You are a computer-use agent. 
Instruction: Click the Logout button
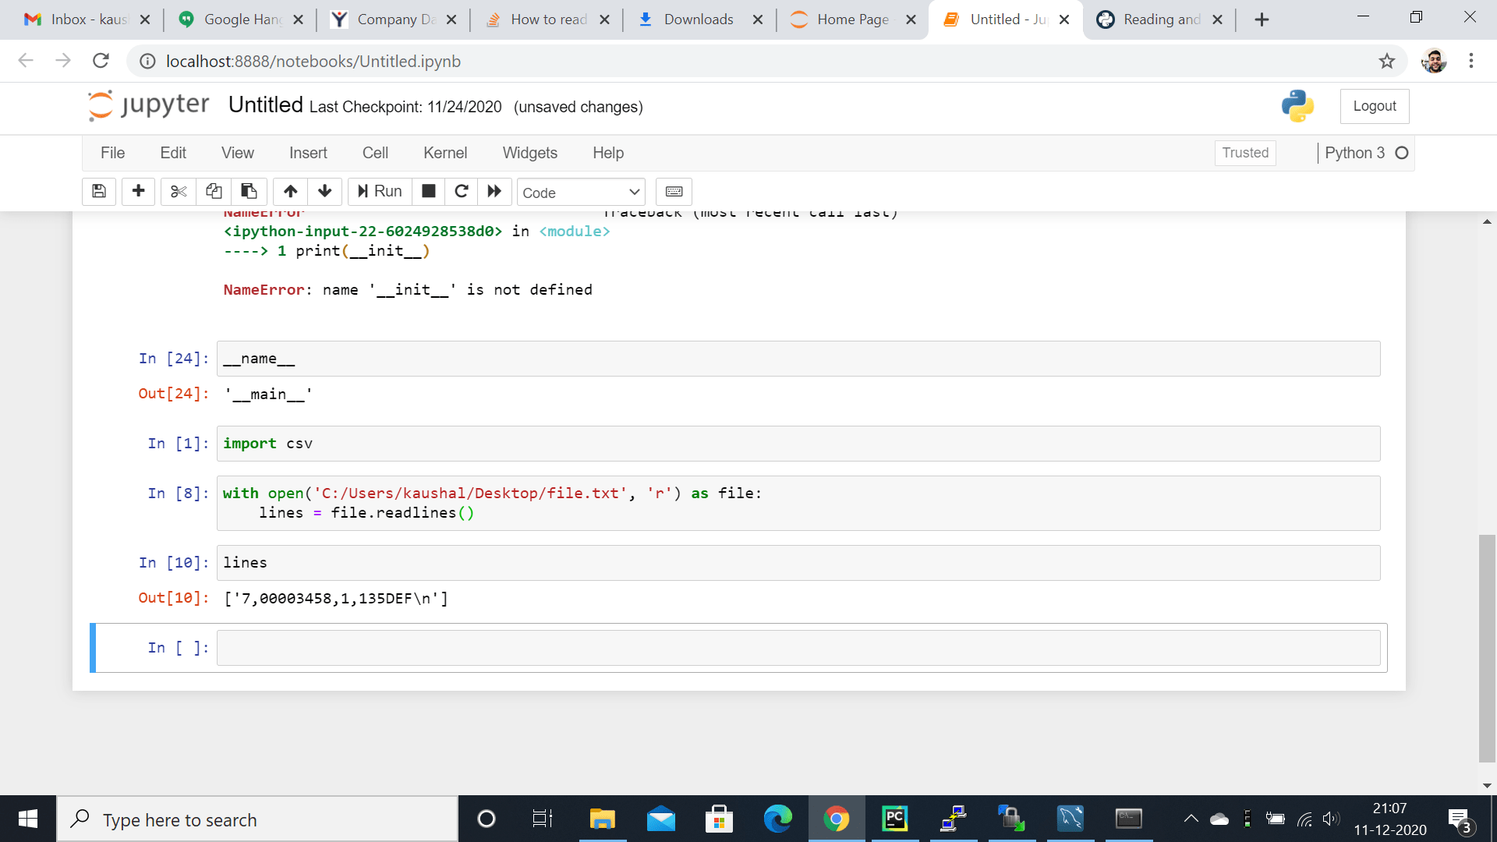click(1374, 106)
